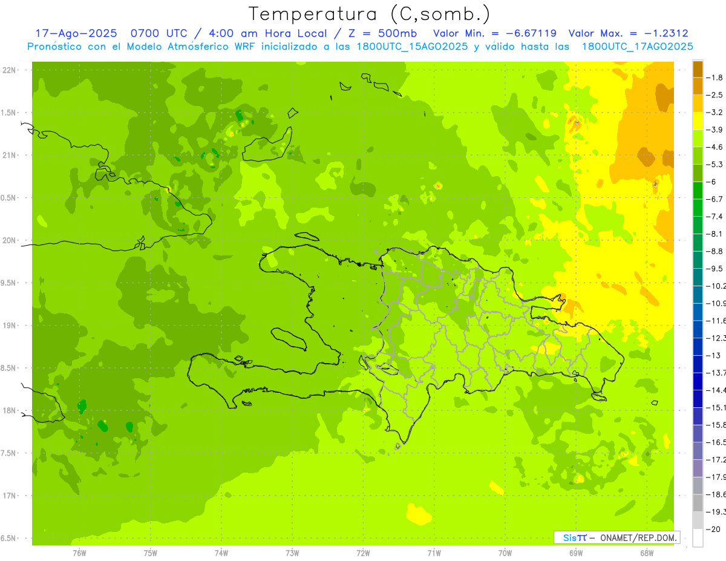Click the "Valor Min. = -6.67119" value

click(495, 33)
